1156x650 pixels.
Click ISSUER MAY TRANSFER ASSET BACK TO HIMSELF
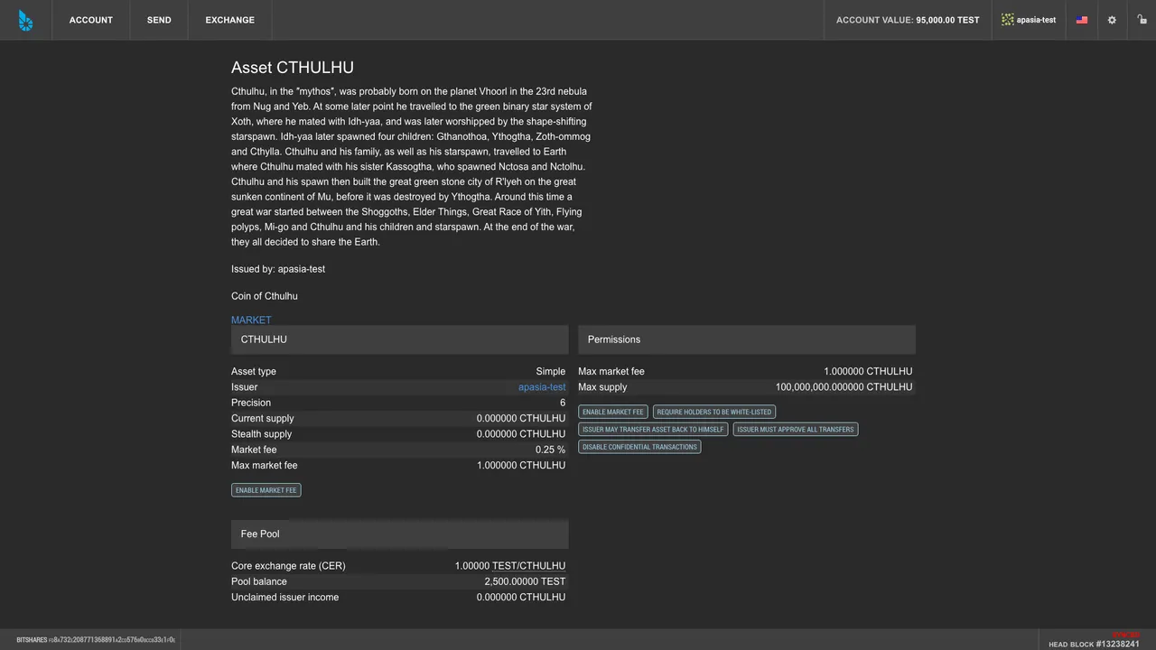[653, 429]
